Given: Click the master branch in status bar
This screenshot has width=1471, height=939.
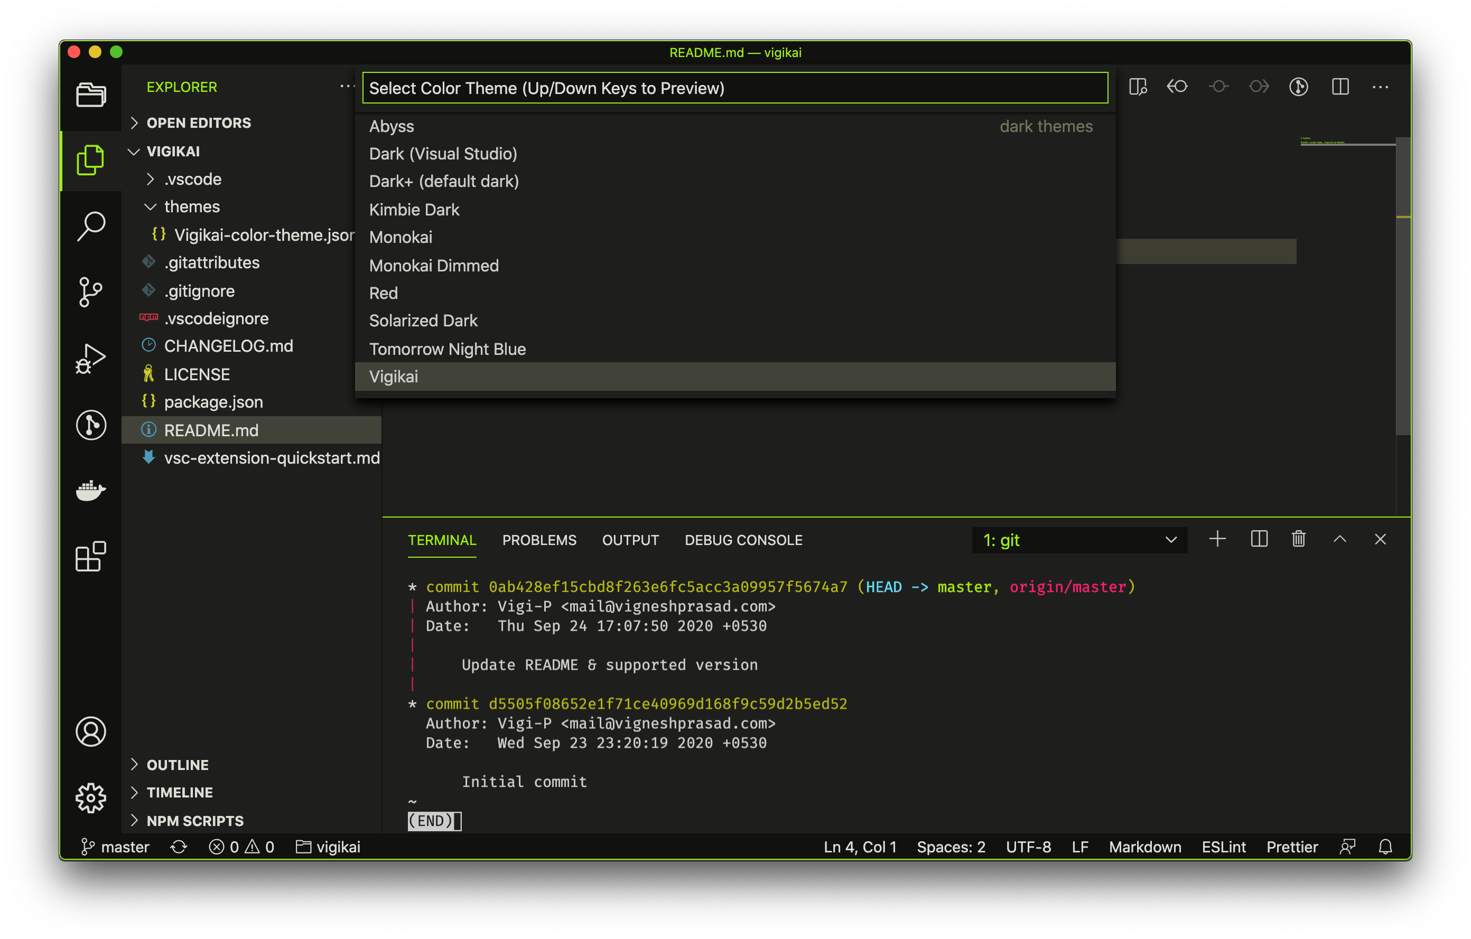Looking at the screenshot, I should coord(116,847).
